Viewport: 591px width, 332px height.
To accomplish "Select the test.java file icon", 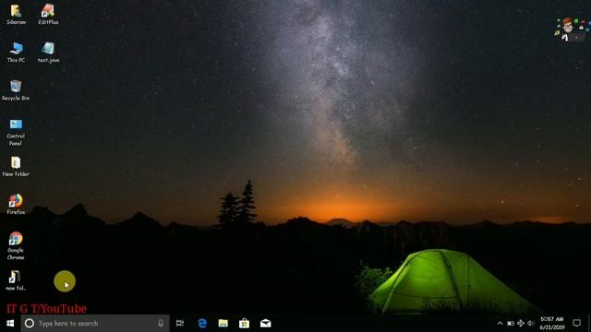I will pyautogui.click(x=48, y=53).
